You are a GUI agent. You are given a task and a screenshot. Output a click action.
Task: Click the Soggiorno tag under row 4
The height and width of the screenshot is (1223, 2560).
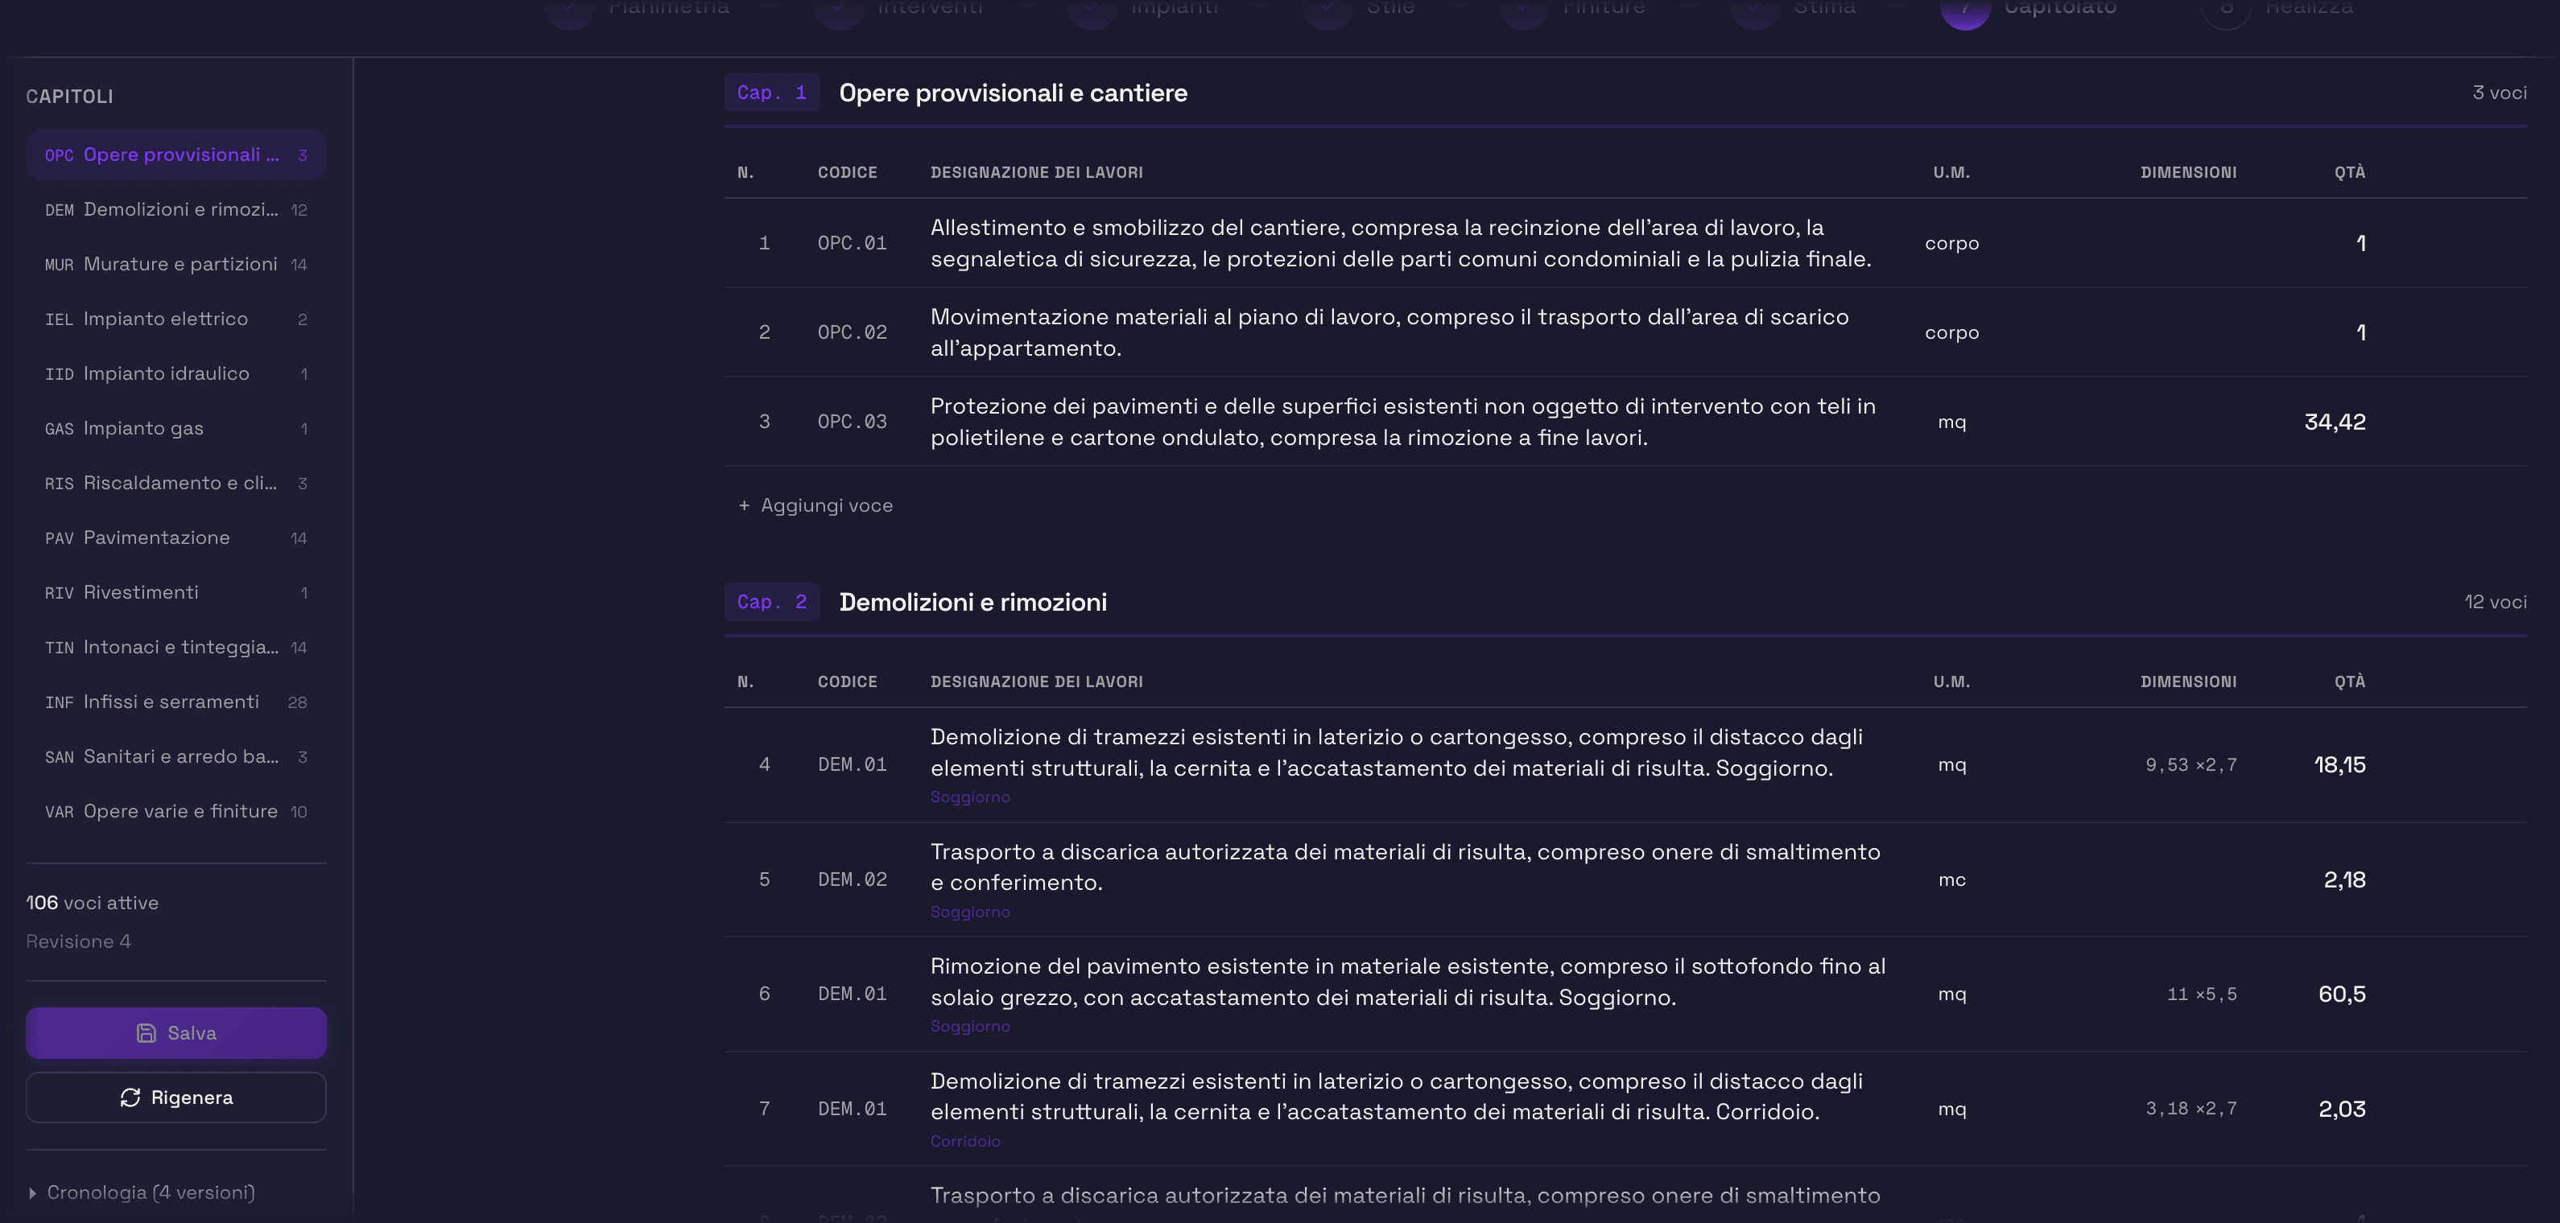970,797
